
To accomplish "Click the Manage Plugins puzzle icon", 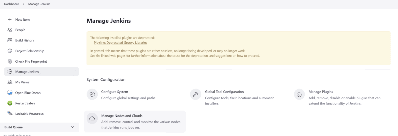I will 299,94.
